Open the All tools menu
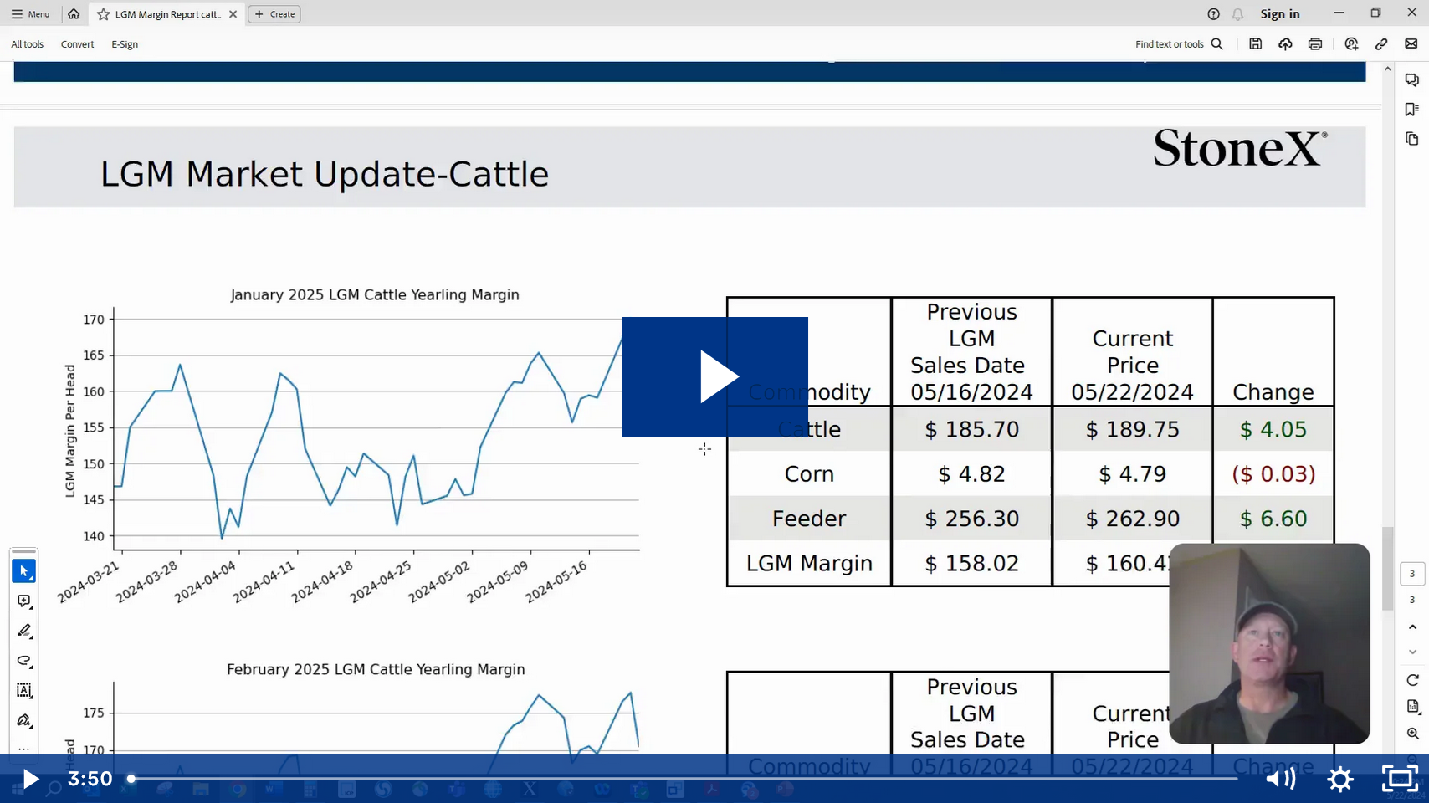Screen dimensions: 1429x803 point(28,44)
